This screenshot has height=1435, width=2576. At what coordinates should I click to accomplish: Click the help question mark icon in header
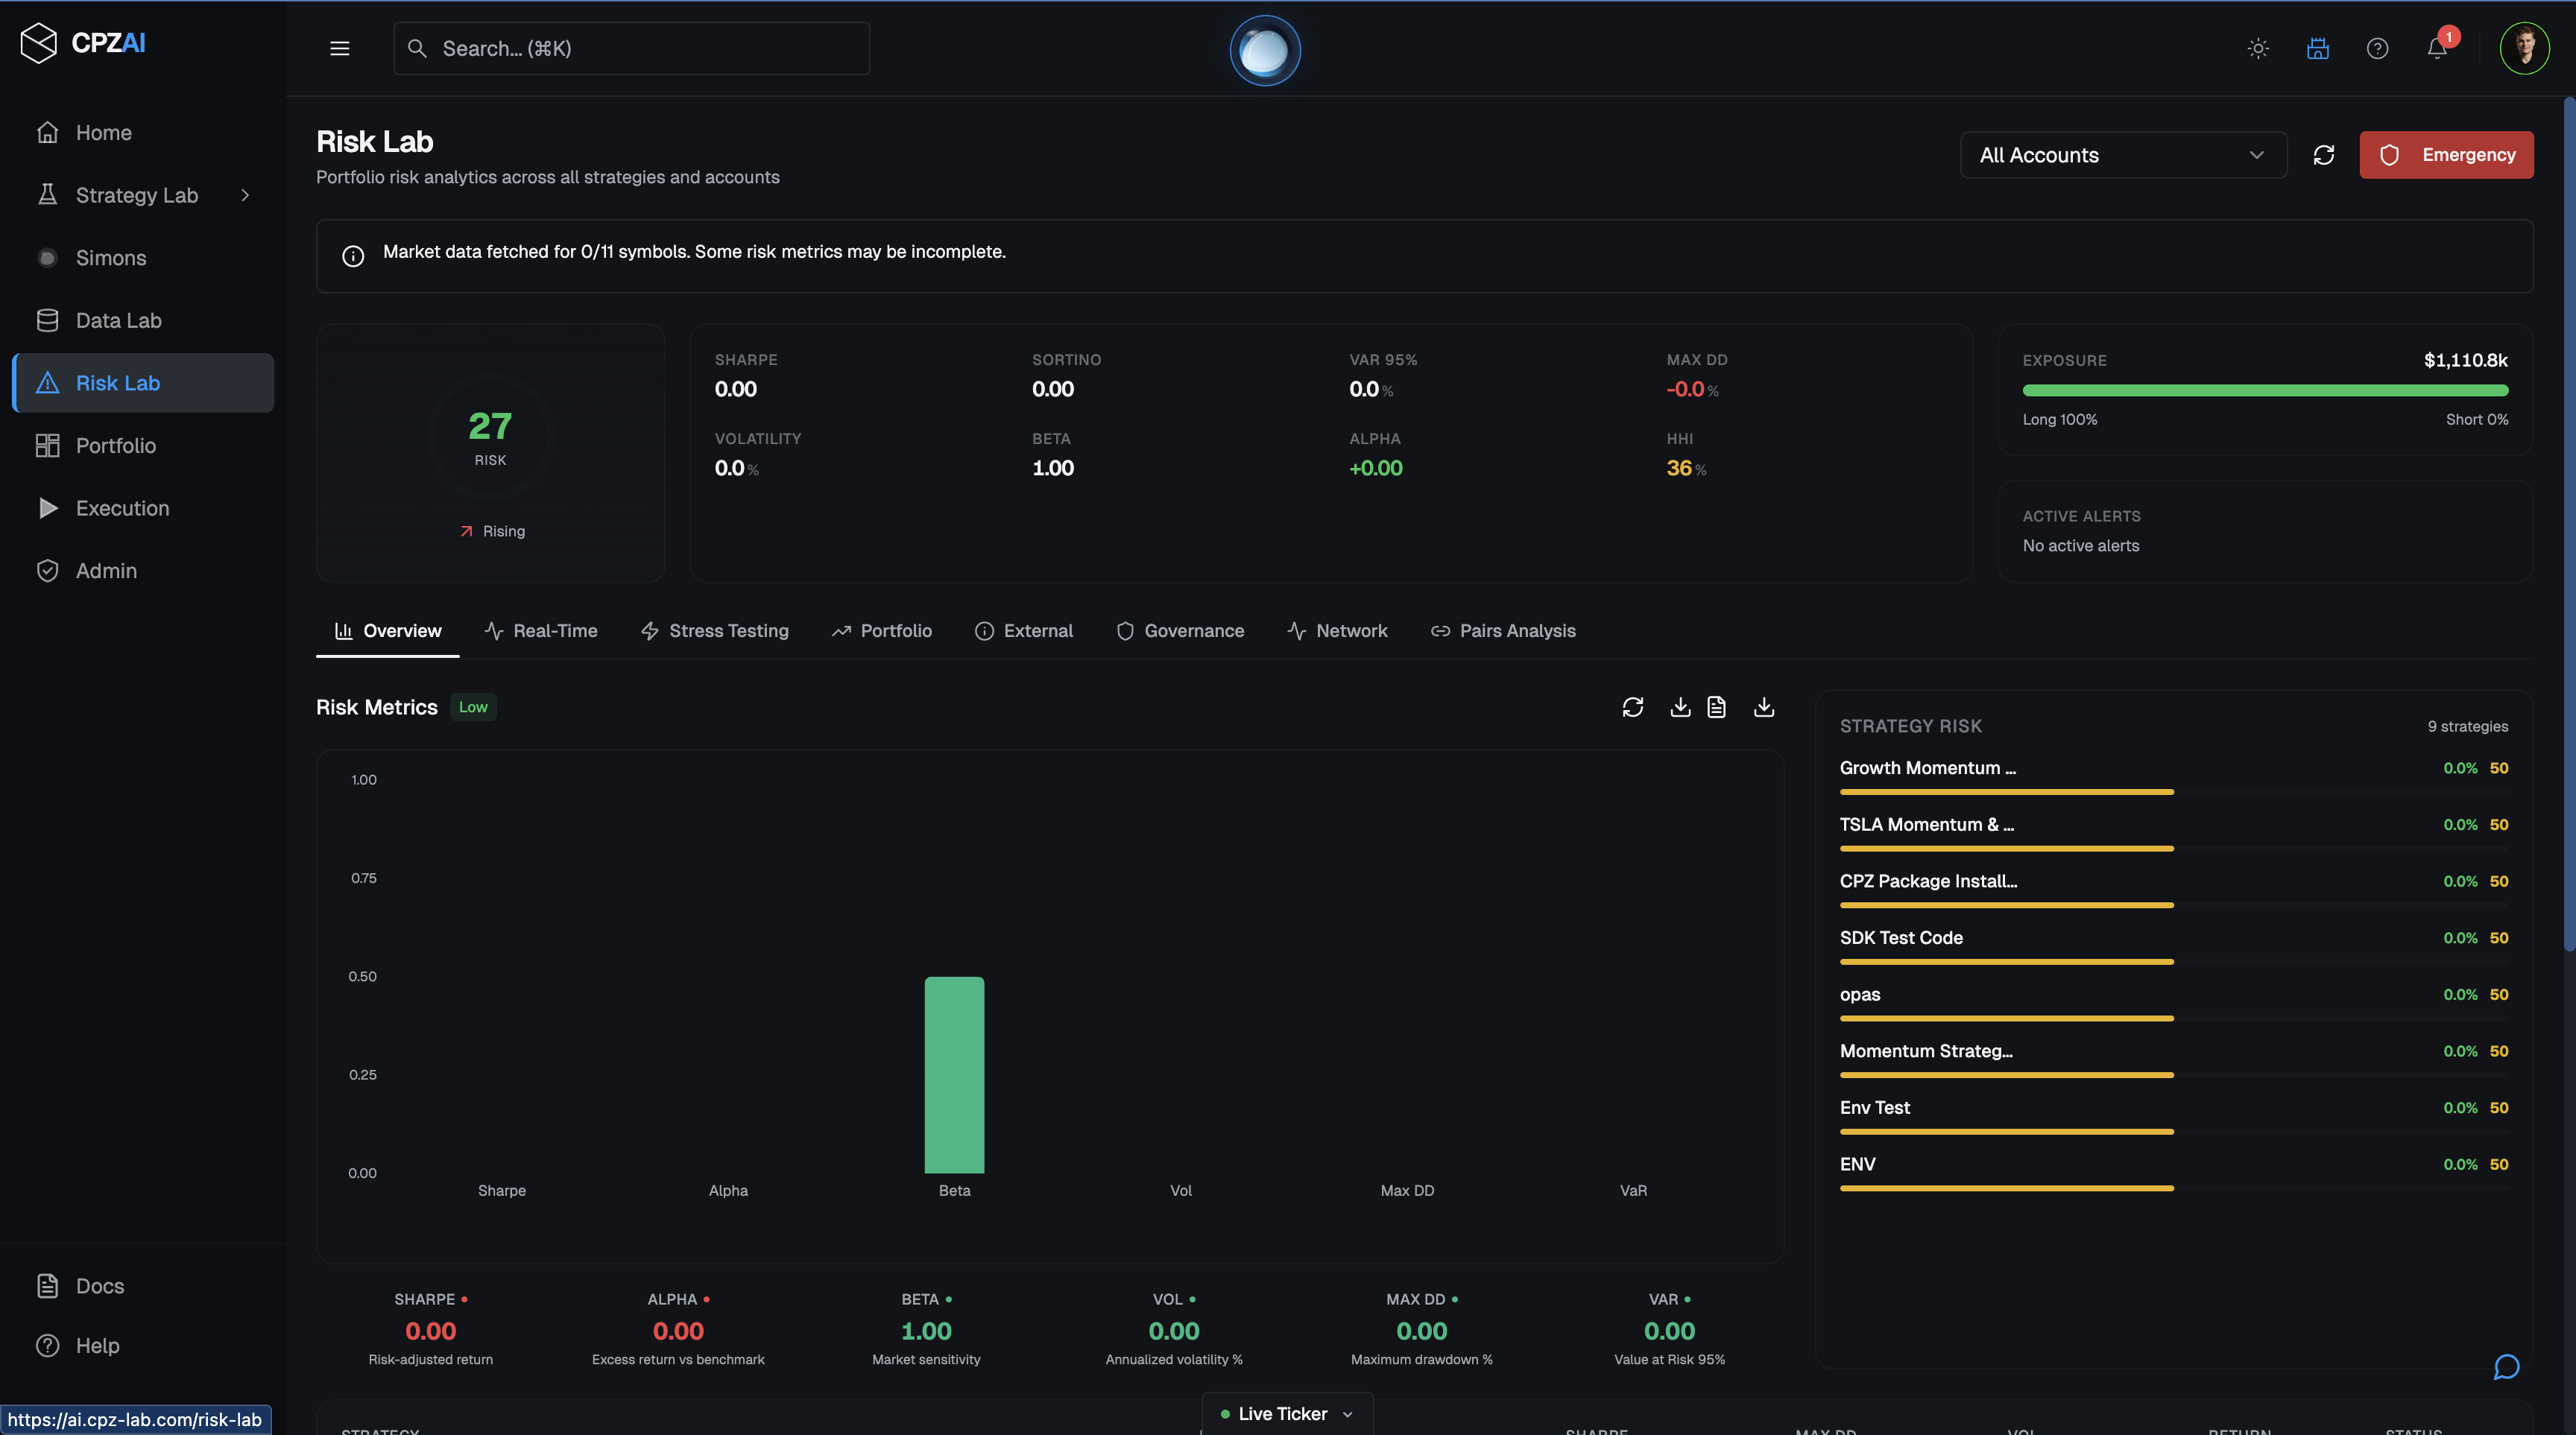[2377, 48]
